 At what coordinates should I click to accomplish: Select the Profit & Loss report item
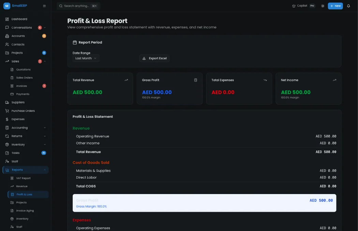click(28, 194)
